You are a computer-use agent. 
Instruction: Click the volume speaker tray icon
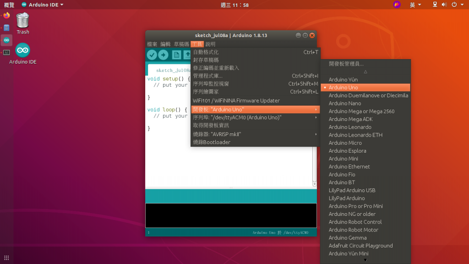tap(444, 5)
